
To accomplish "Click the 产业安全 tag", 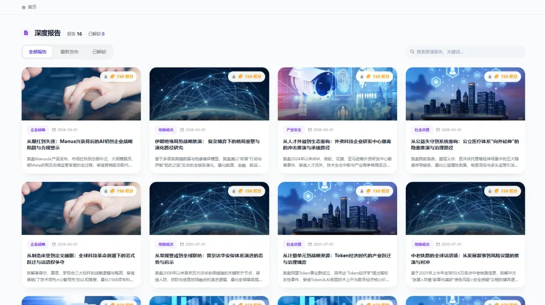I will point(294,130).
